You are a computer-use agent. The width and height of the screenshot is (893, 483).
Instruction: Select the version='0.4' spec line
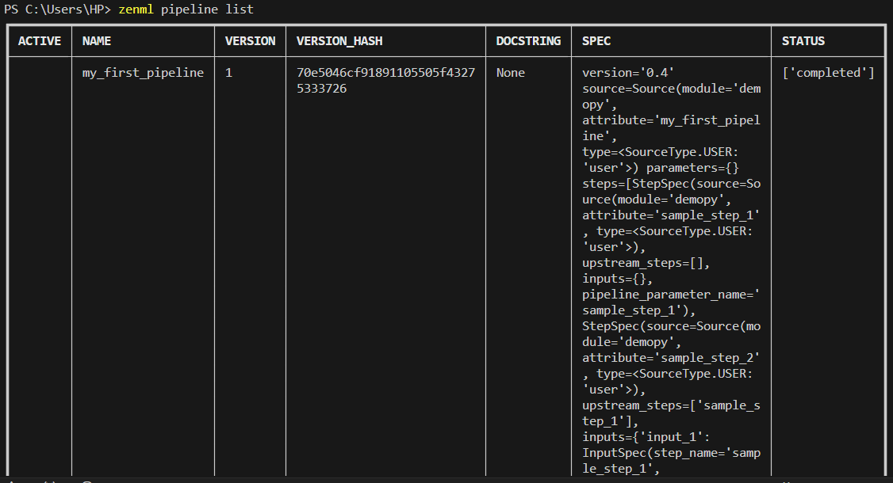point(627,73)
